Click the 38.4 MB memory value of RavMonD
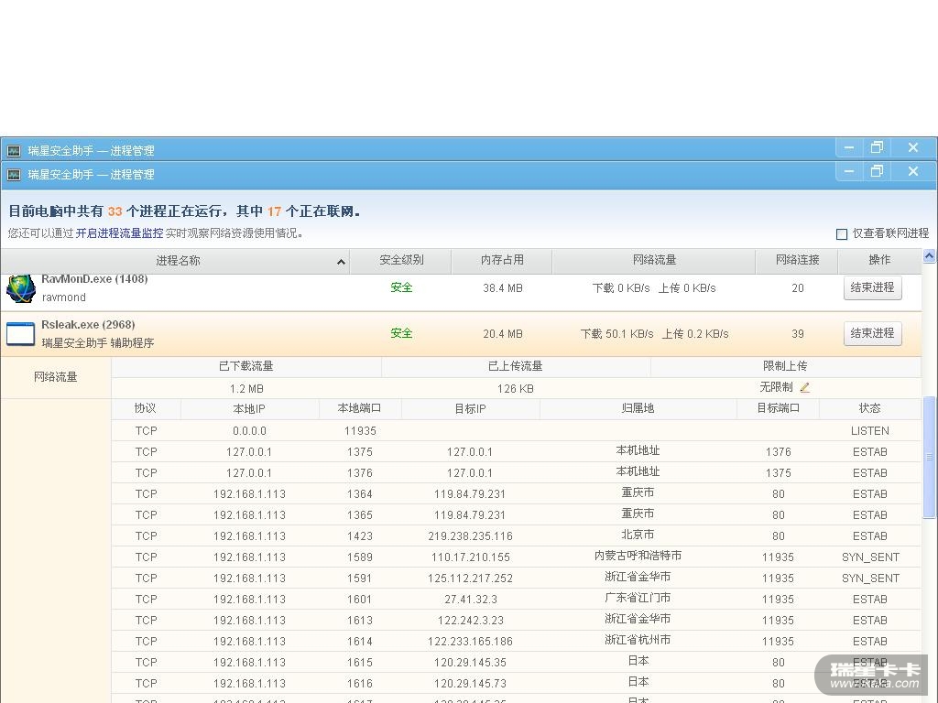The width and height of the screenshot is (938, 703). 503,288
